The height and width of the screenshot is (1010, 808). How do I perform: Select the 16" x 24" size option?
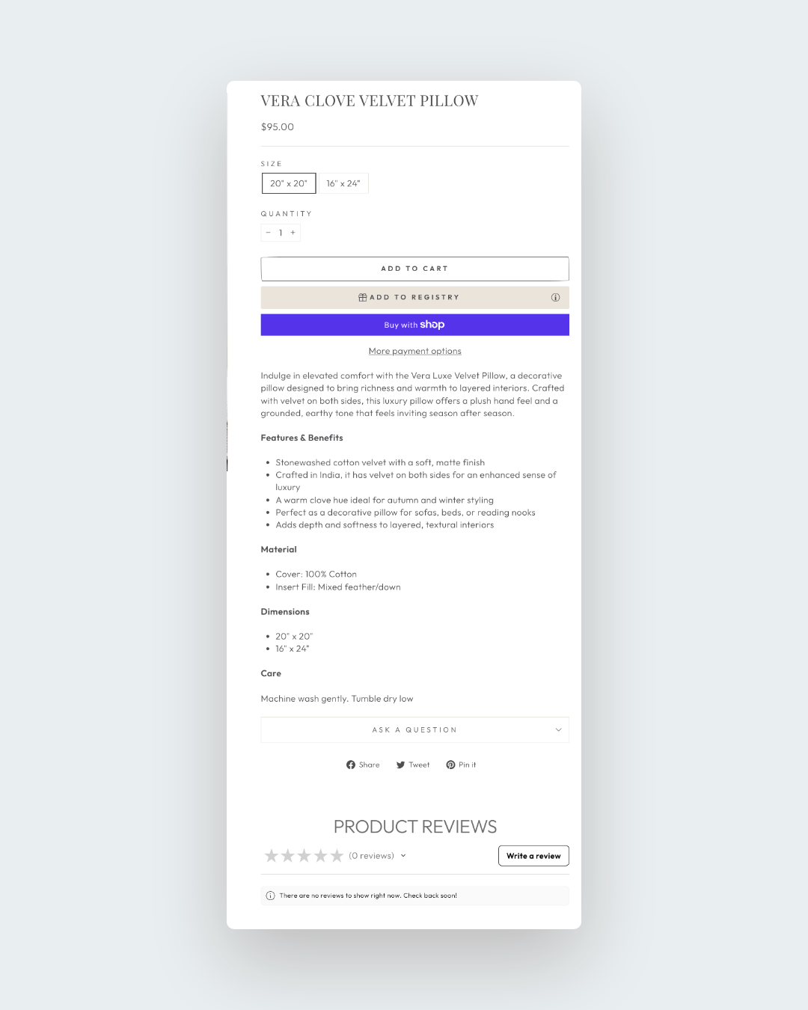(x=343, y=183)
